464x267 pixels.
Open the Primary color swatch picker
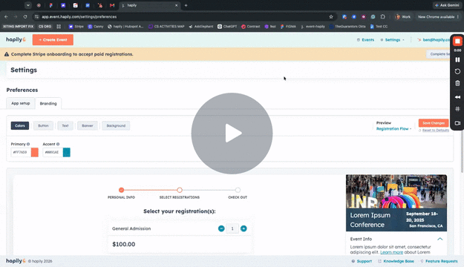[35, 152]
